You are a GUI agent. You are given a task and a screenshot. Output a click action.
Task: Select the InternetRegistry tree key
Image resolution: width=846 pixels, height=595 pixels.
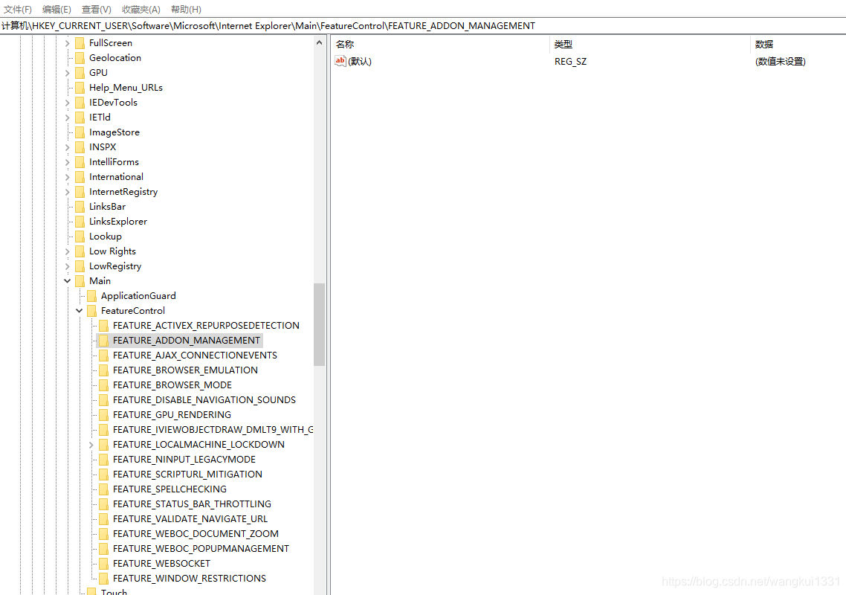click(123, 192)
